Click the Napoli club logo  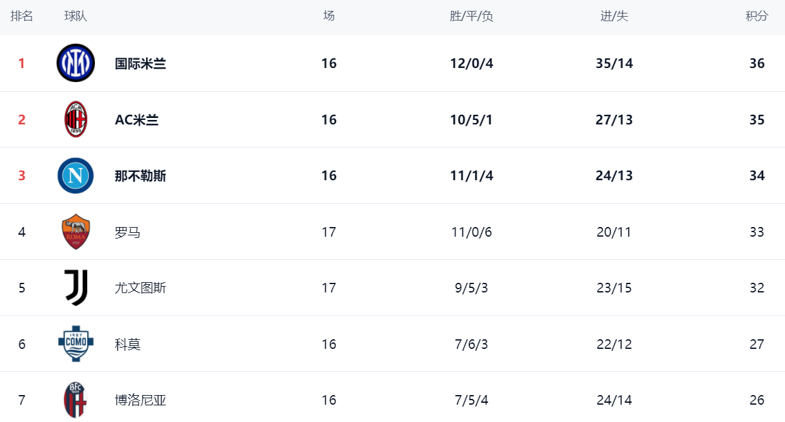[76, 176]
